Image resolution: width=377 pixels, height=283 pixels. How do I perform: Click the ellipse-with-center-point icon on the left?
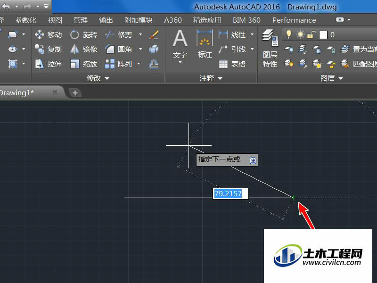13,49
